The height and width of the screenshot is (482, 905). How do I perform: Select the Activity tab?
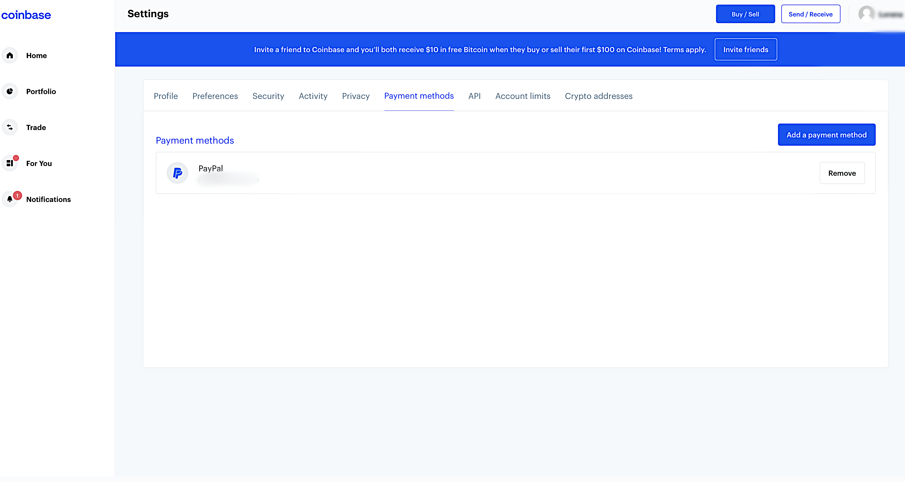[x=313, y=96]
